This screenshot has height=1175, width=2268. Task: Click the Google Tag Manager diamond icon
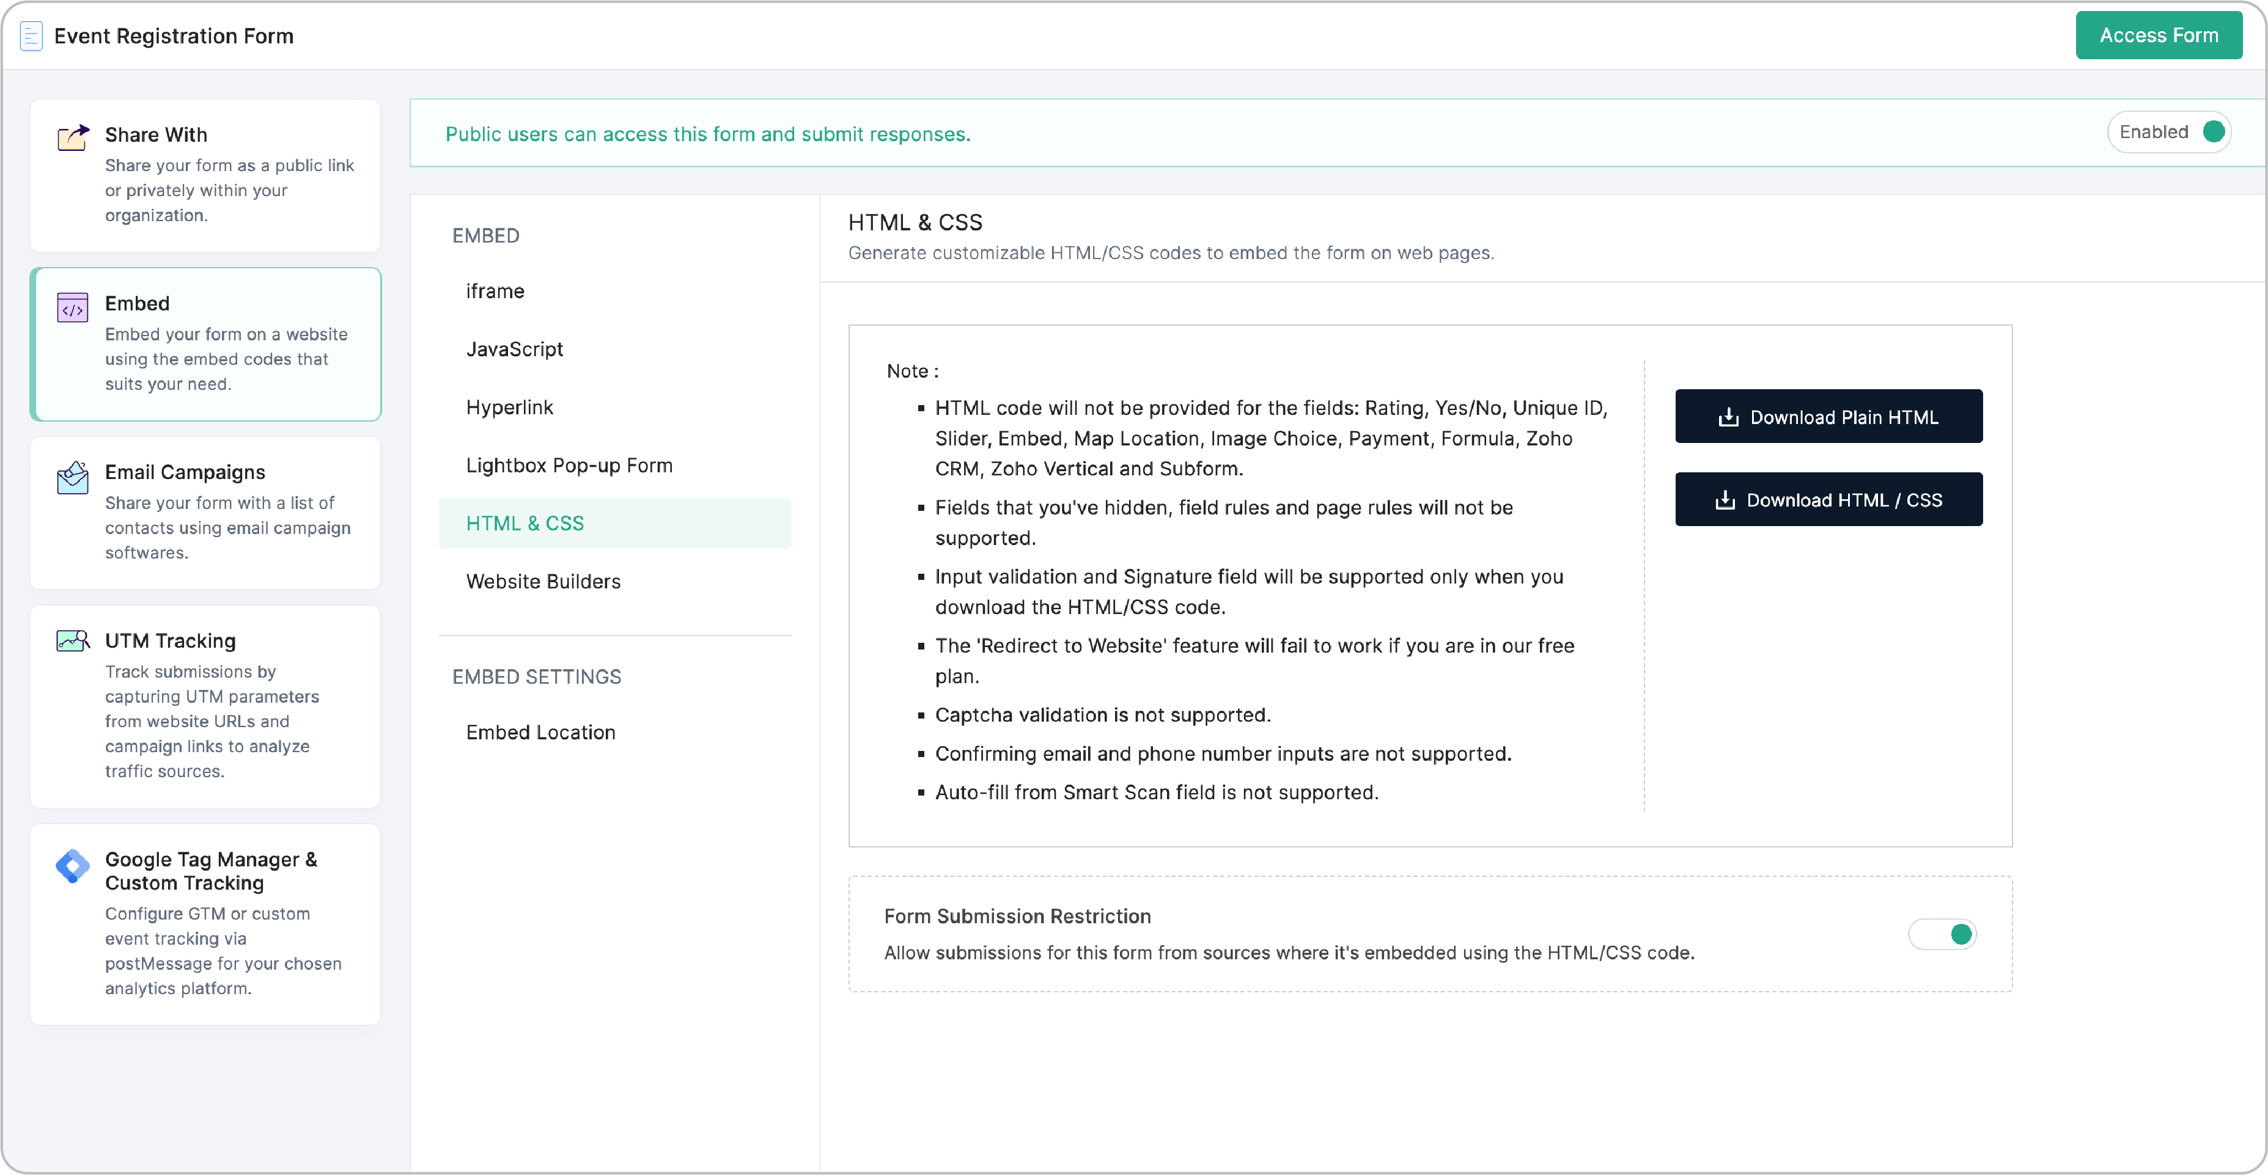(x=72, y=866)
